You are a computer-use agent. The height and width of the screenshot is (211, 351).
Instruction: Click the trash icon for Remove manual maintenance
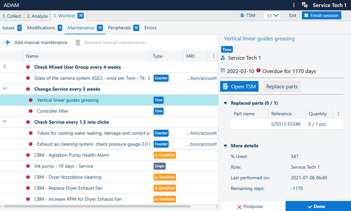point(78,42)
